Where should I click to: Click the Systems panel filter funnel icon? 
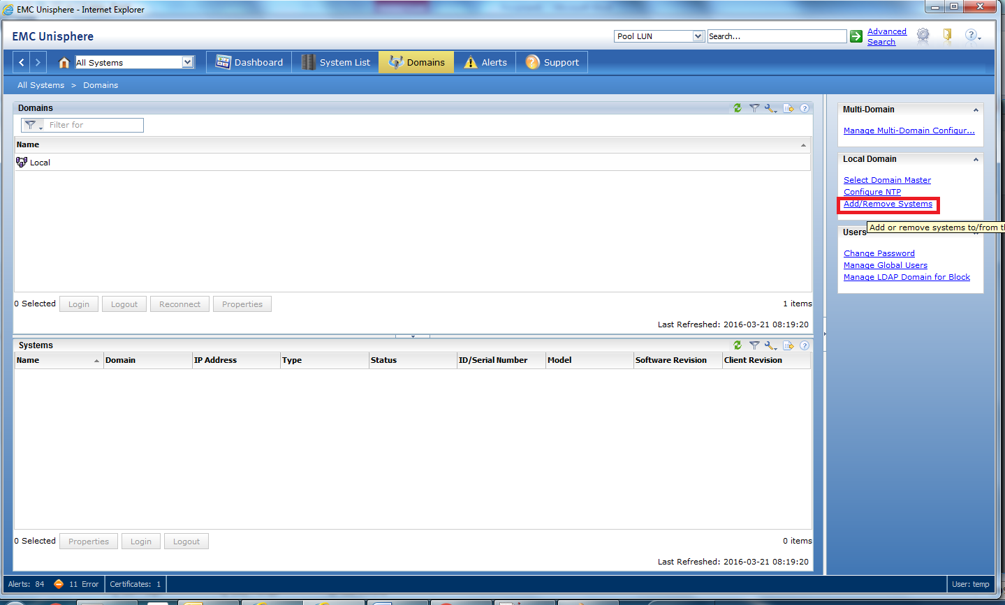pos(754,345)
